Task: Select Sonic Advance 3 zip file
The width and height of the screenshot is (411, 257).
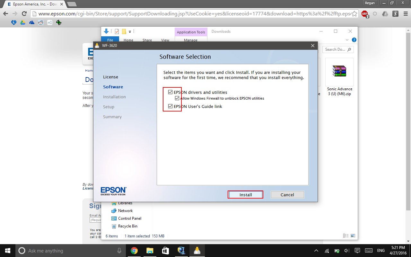Action: 340,77
